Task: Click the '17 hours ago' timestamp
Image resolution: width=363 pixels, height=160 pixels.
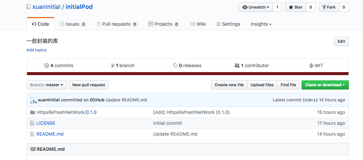Action: click(331, 123)
